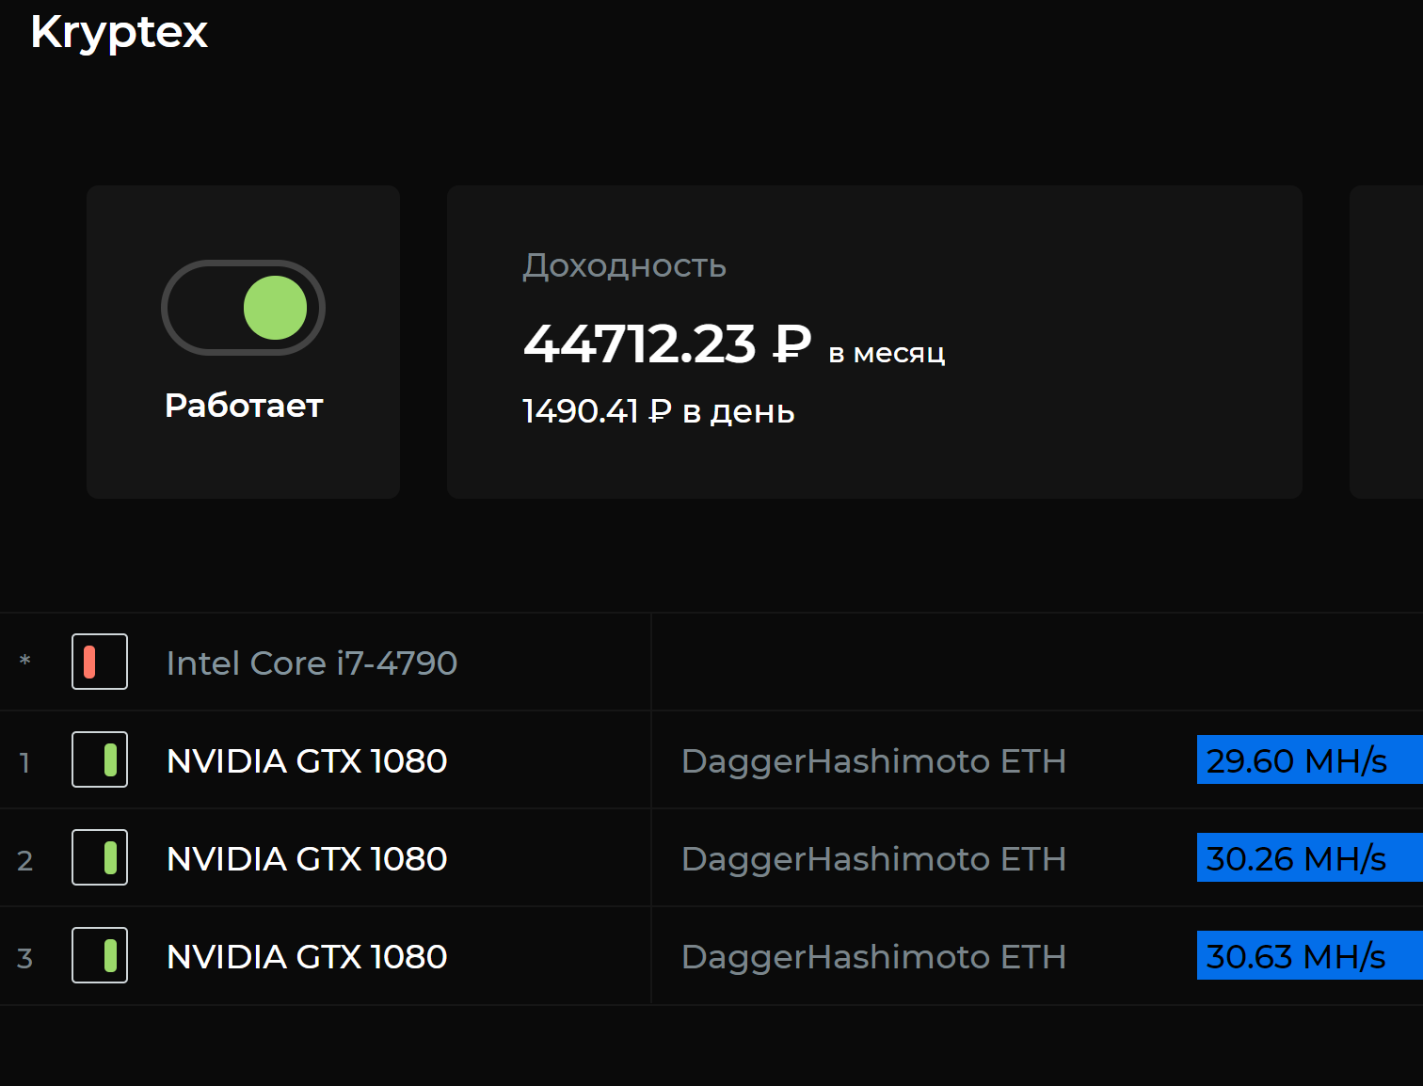Select the Intel Core i7-4790 row name

coord(312,663)
